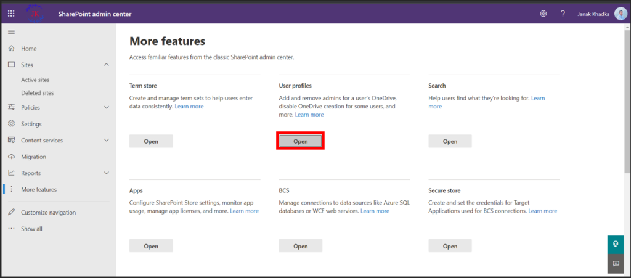Click the Policies sliders icon
This screenshot has width=631, height=278.
[11, 107]
